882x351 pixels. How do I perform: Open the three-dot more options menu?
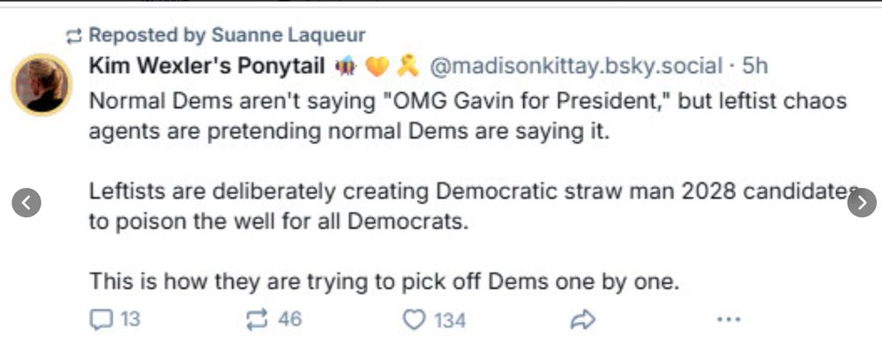[x=729, y=319]
